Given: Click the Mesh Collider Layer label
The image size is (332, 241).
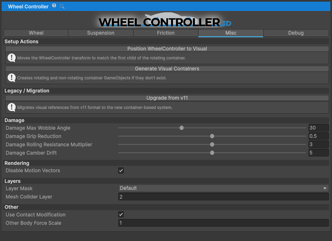Looking at the screenshot, I should click(x=29, y=197).
